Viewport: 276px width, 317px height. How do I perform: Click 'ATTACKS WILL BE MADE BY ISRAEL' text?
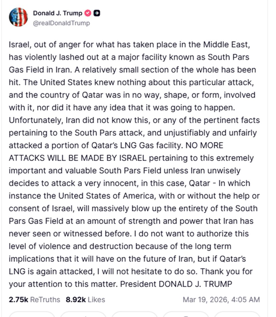[78, 158]
